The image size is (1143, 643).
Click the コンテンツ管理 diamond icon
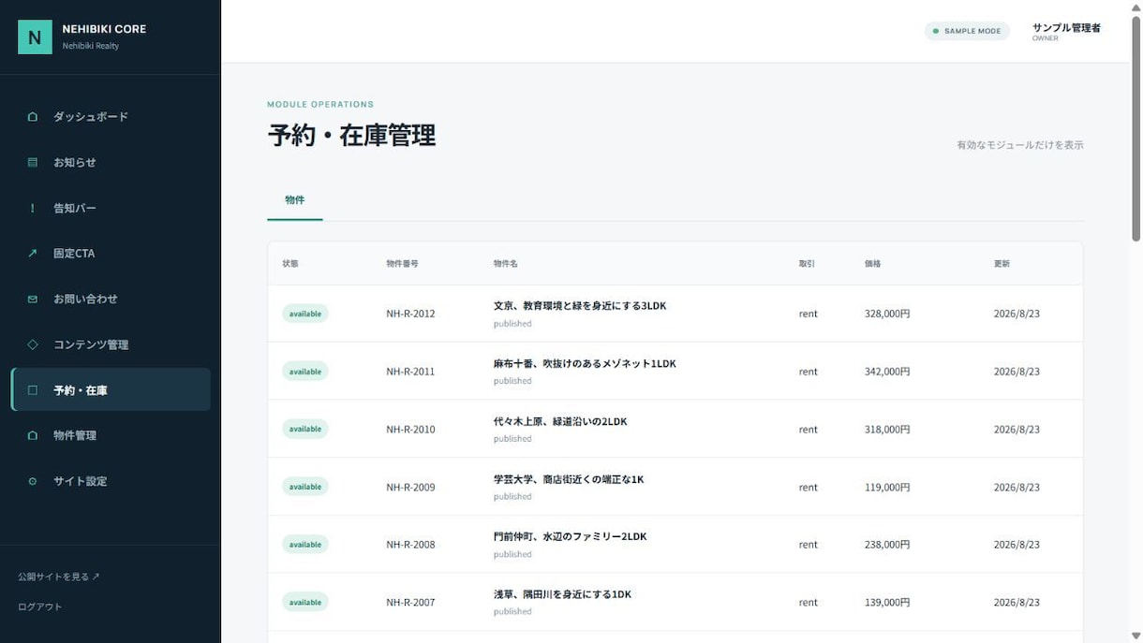pos(33,344)
